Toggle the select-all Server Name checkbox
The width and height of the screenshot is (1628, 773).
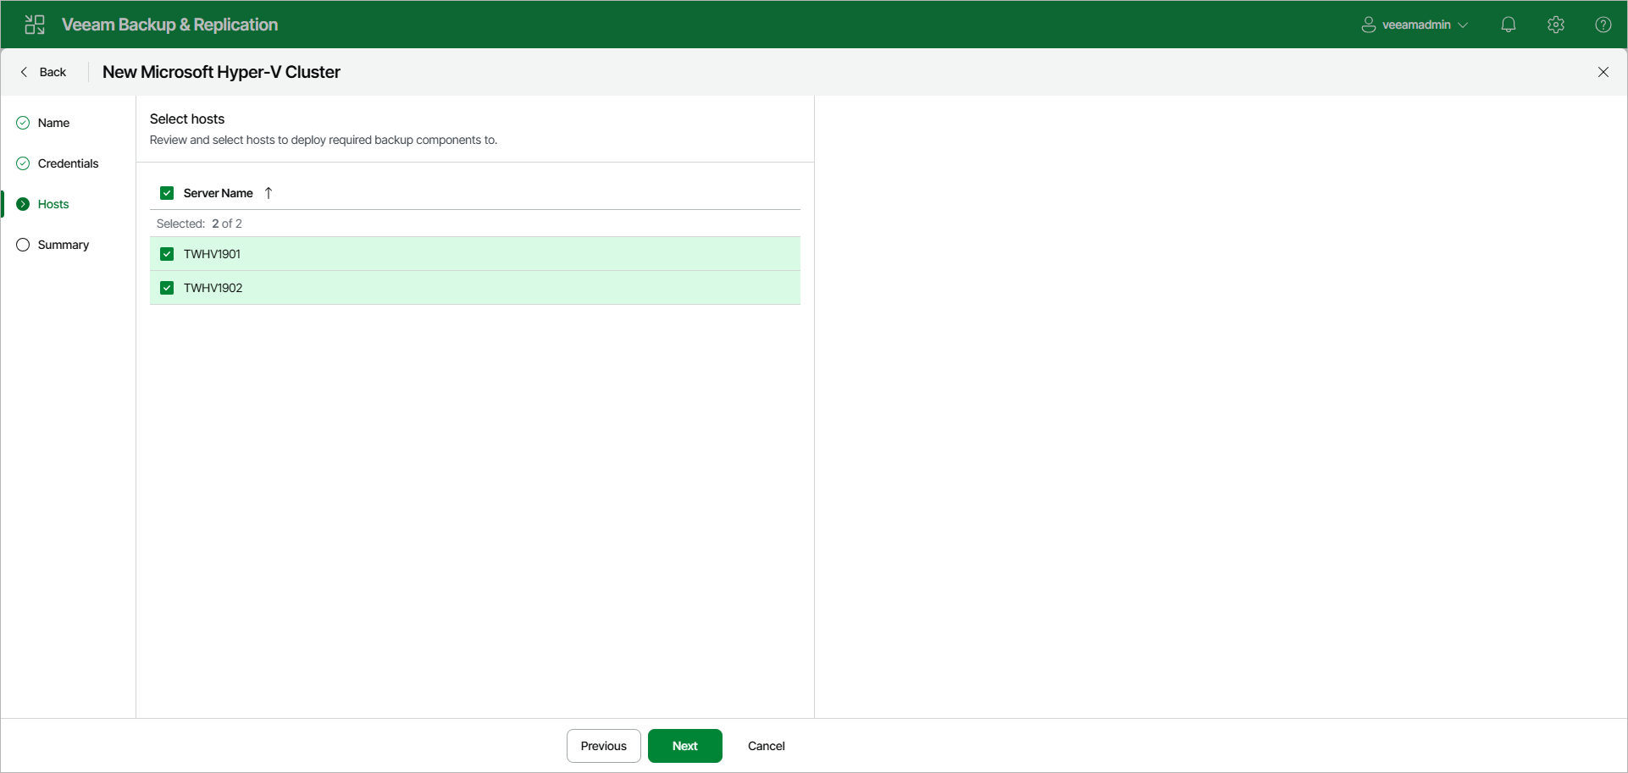167,193
